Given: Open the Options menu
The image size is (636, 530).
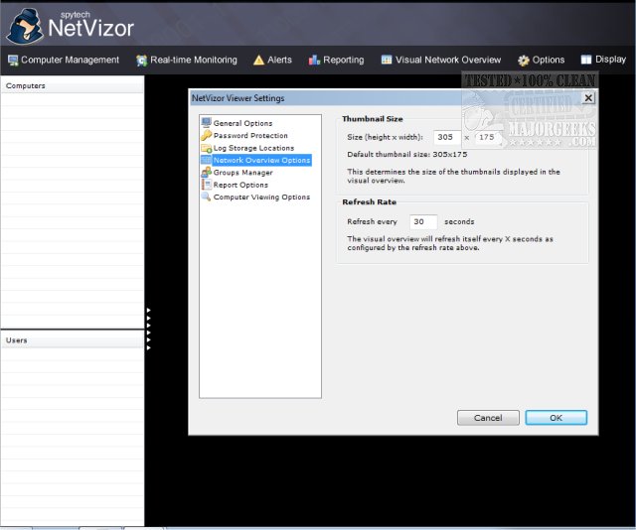Looking at the screenshot, I should tap(541, 60).
